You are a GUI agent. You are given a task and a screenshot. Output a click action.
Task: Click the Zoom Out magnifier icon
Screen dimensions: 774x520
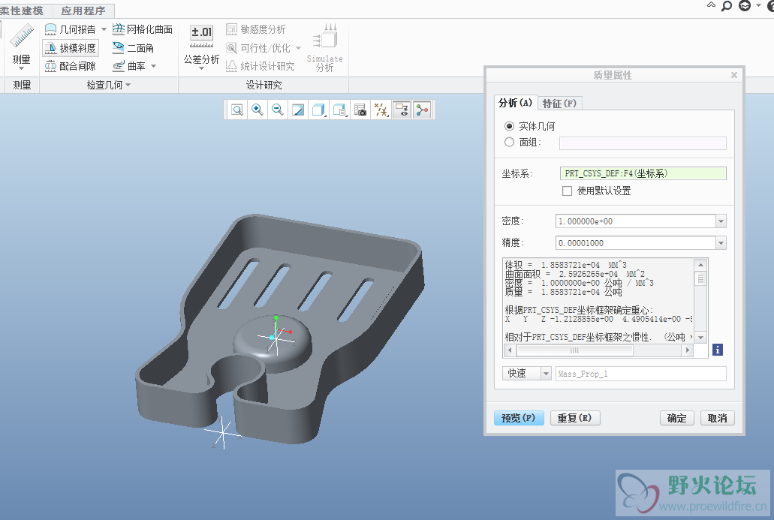pos(278,110)
